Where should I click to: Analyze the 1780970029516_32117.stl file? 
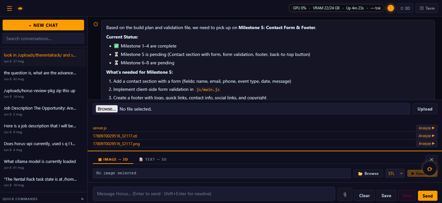[426, 136]
